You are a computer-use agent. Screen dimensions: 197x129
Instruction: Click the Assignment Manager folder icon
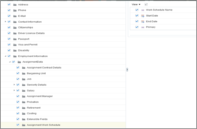click(x=24, y=96)
